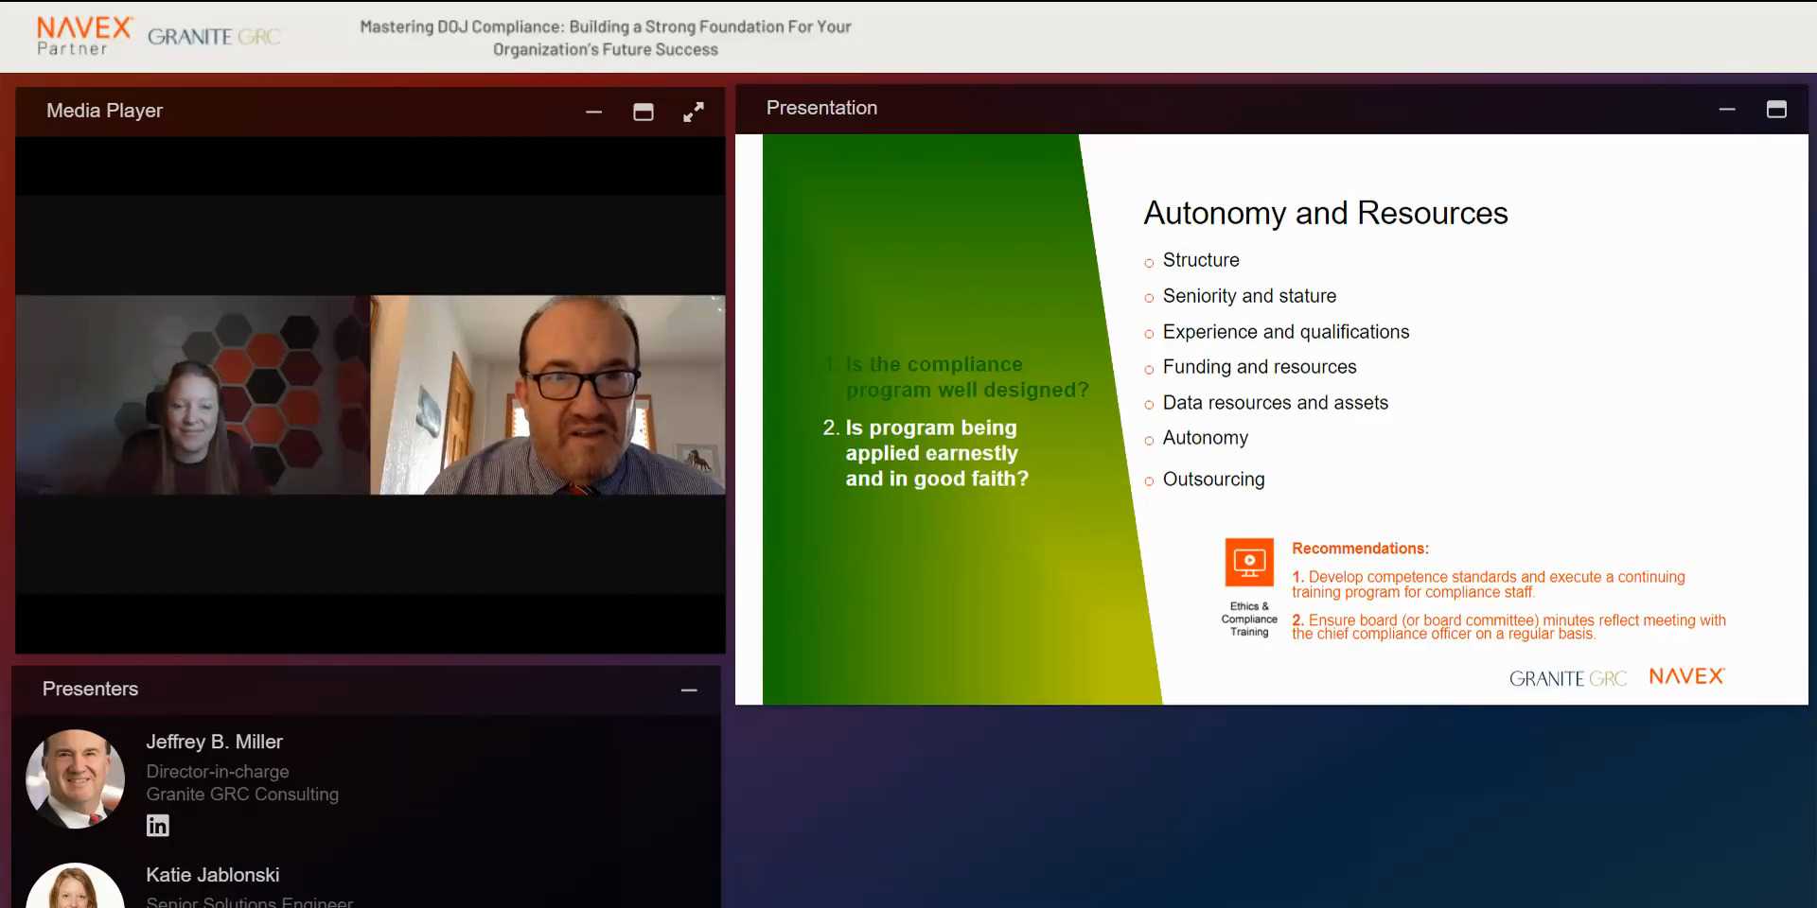
Task: Expand Media Player to fullscreen
Action: [694, 112]
